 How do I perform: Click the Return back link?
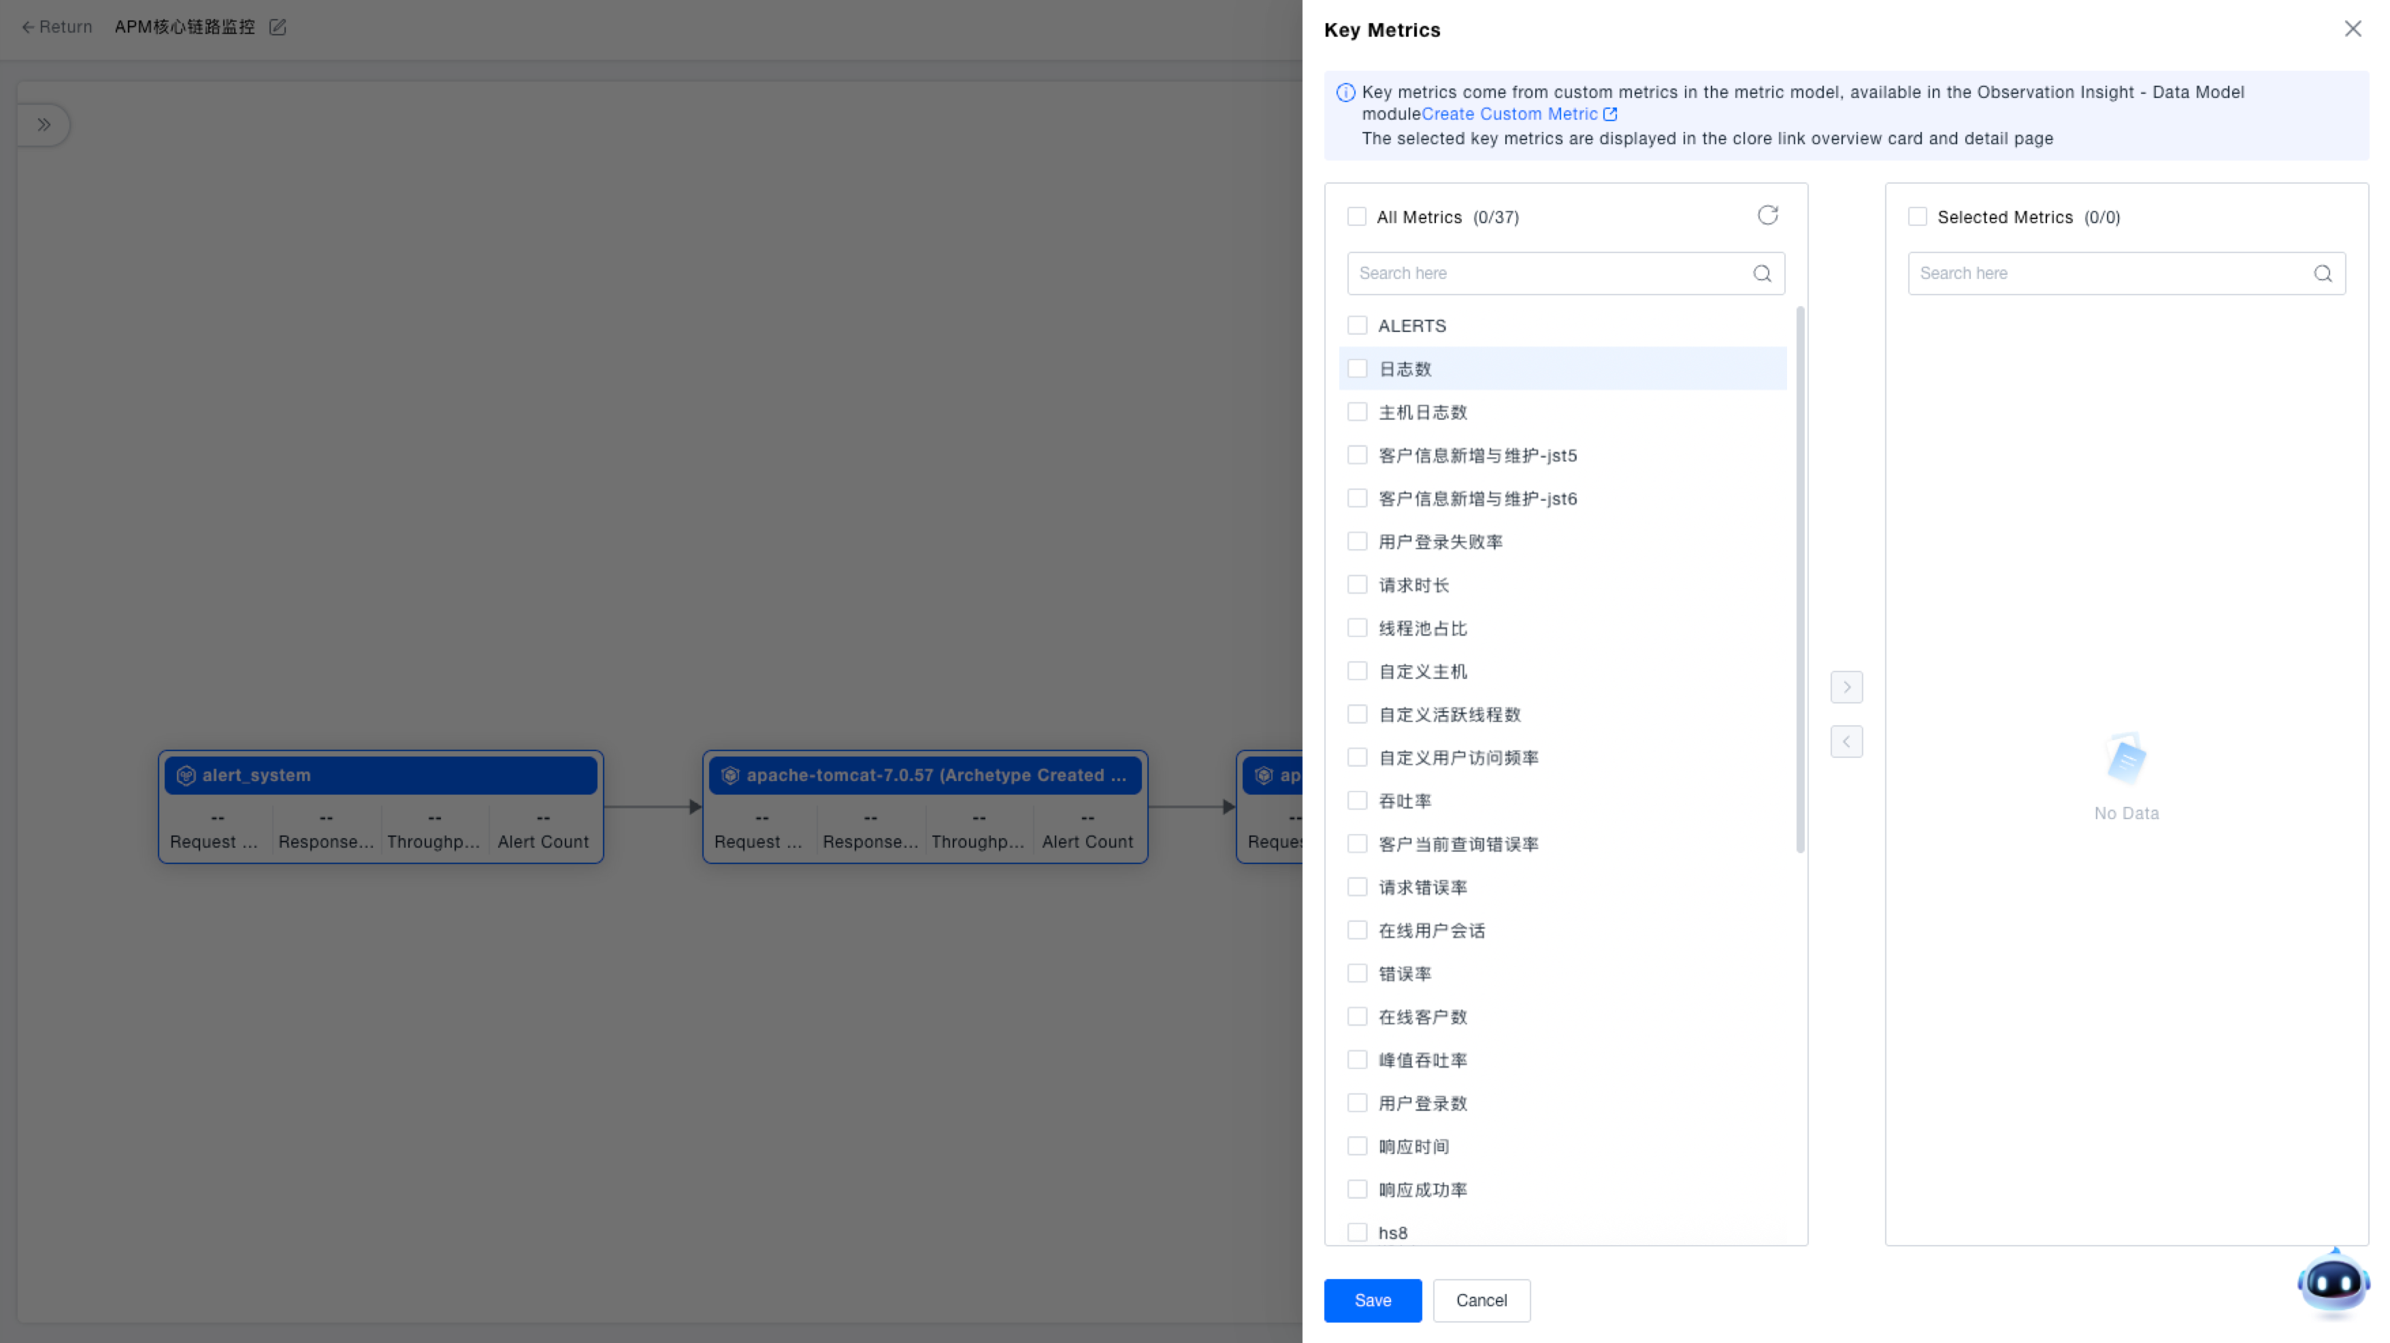point(56,27)
